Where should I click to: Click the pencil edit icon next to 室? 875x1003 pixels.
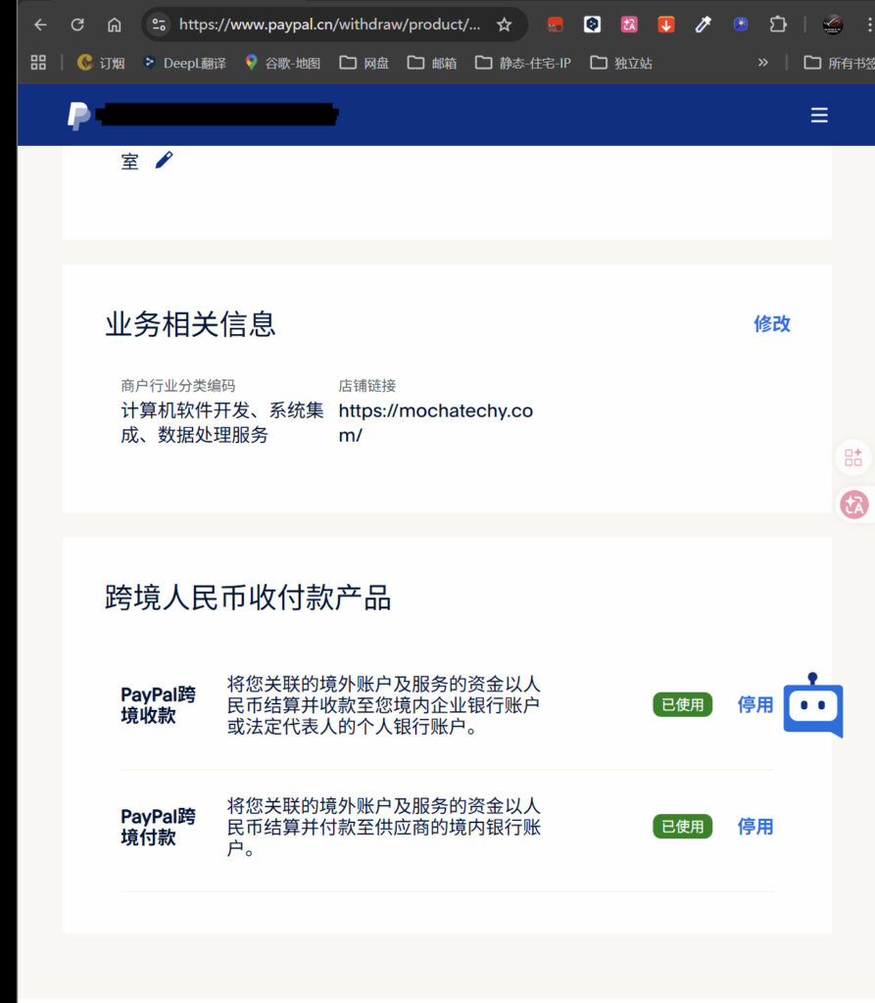tap(164, 160)
